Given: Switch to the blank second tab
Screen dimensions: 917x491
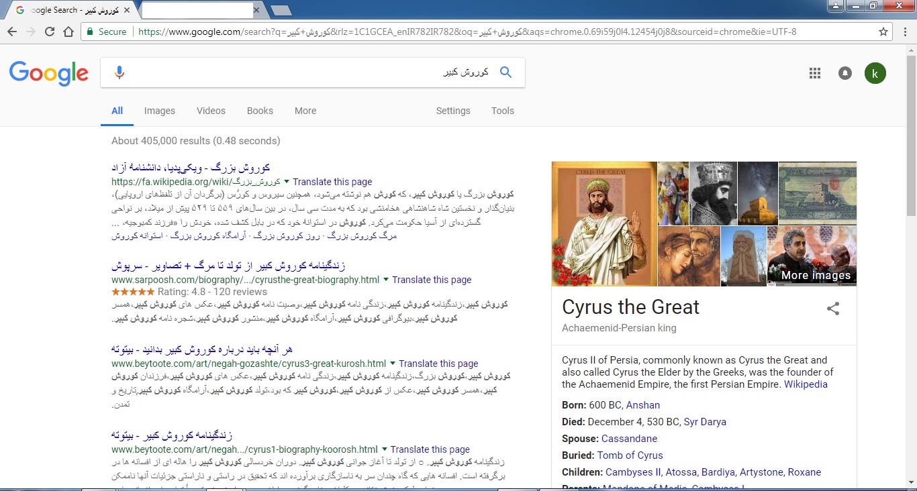Looking at the screenshot, I should (199, 10).
